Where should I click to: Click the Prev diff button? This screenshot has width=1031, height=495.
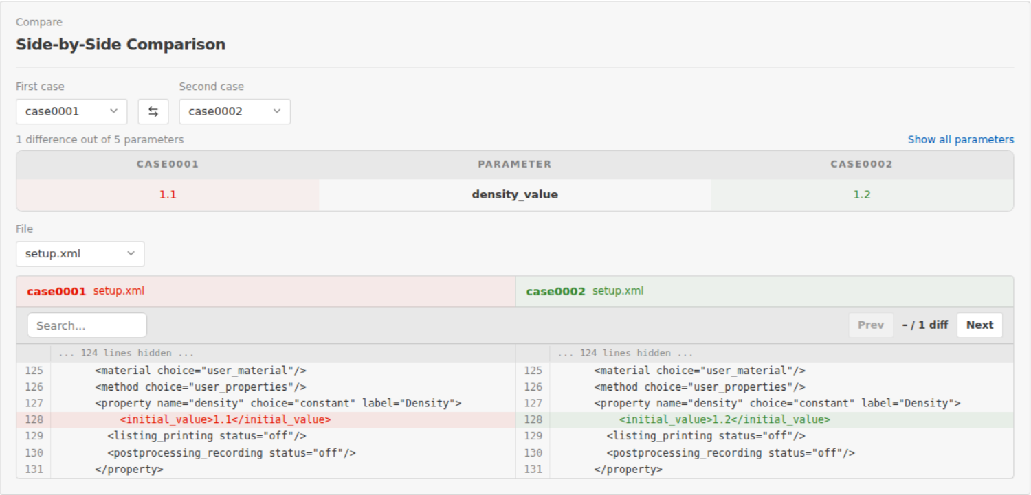871,325
